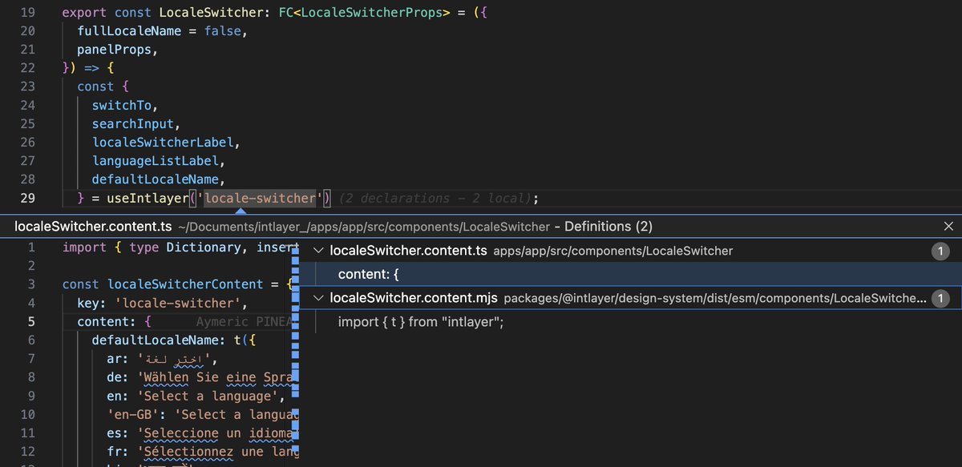Image resolution: width=962 pixels, height=467 pixels.
Task: Collapse the localeSwitcher.content.mjs reference group
Action: (319, 298)
